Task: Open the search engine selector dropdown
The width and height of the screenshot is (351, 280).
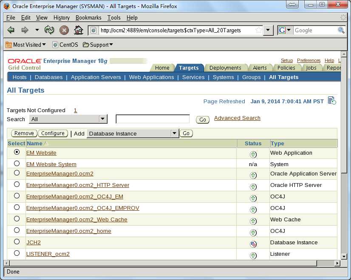Action: coord(285,30)
